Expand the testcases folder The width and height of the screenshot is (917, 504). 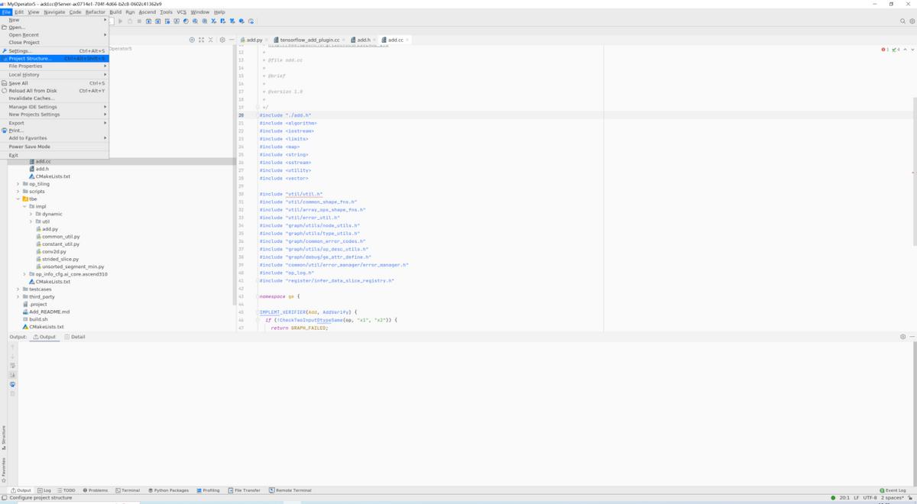click(18, 289)
